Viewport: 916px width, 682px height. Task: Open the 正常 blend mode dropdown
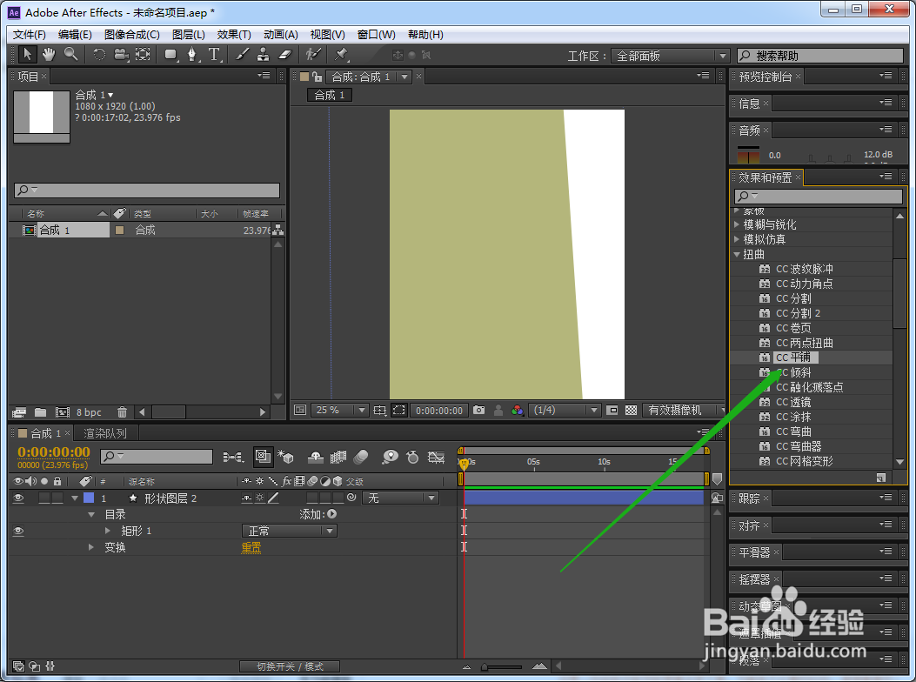pyautogui.click(x=289, y=531)
